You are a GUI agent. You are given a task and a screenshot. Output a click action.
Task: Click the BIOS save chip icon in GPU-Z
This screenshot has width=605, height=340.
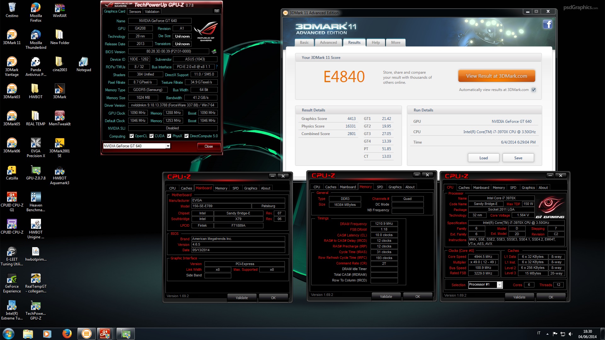[214, 51]
